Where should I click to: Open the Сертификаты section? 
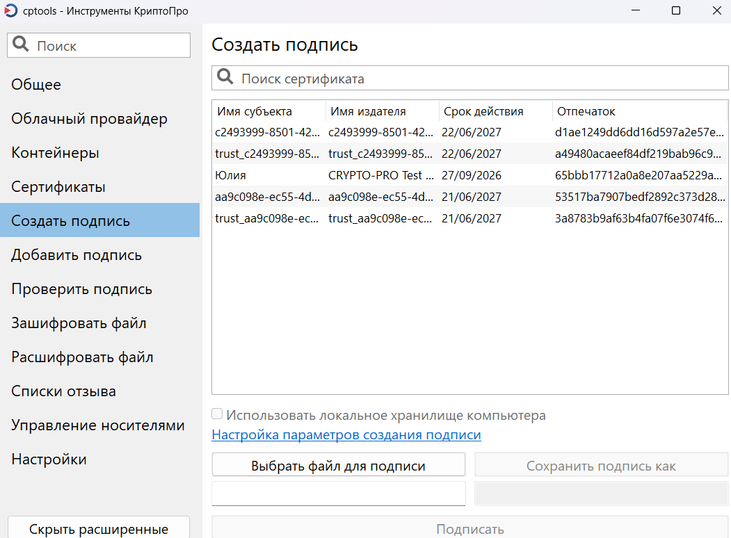coord(99,186)
